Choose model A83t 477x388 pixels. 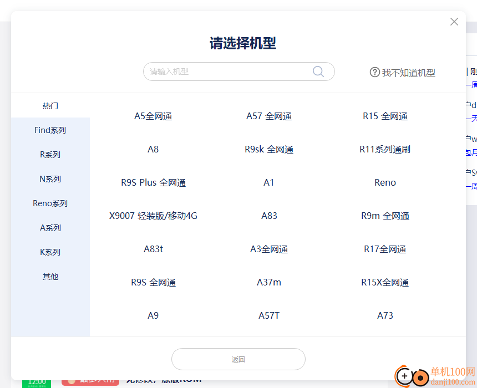coord(153,249)
